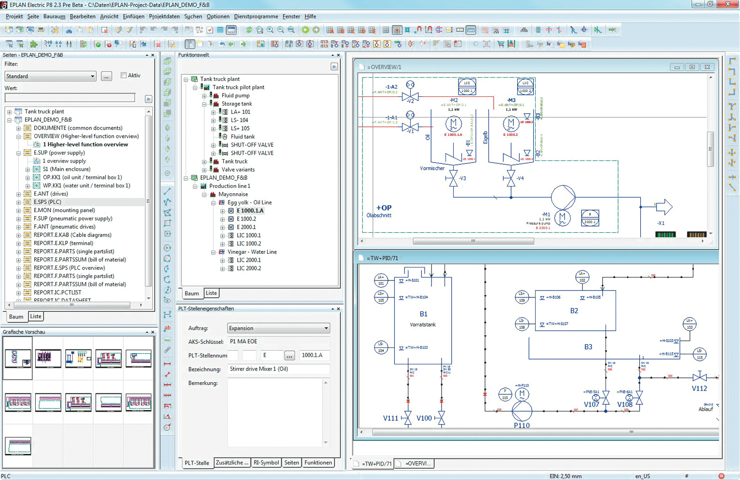
Task: Click the Print icon in top toolbar
Action: click(41, 30)
